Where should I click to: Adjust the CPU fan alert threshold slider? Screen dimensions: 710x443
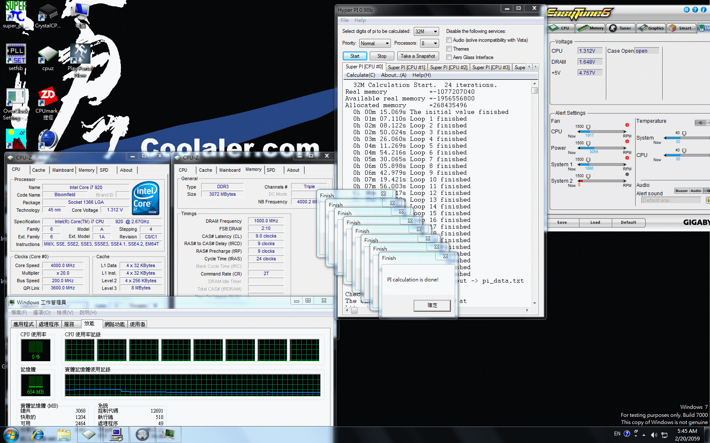(588, 127)
